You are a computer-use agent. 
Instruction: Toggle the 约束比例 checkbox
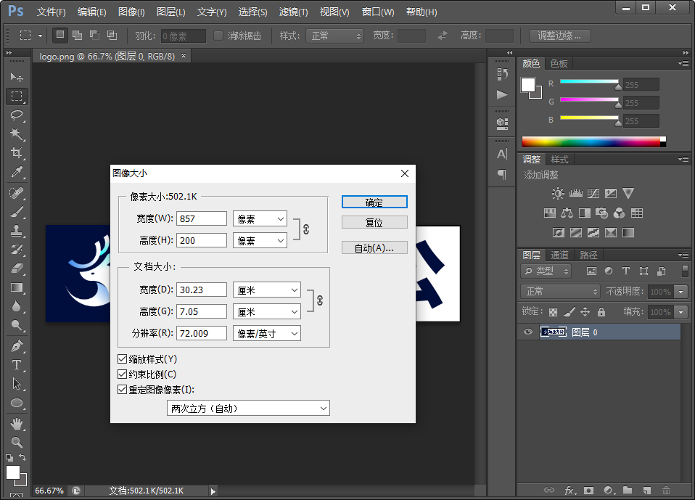[x=122, y=374]
